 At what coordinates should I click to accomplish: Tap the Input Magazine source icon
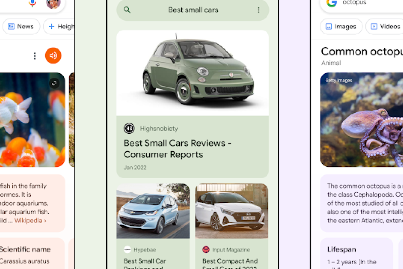pos(206,249)
